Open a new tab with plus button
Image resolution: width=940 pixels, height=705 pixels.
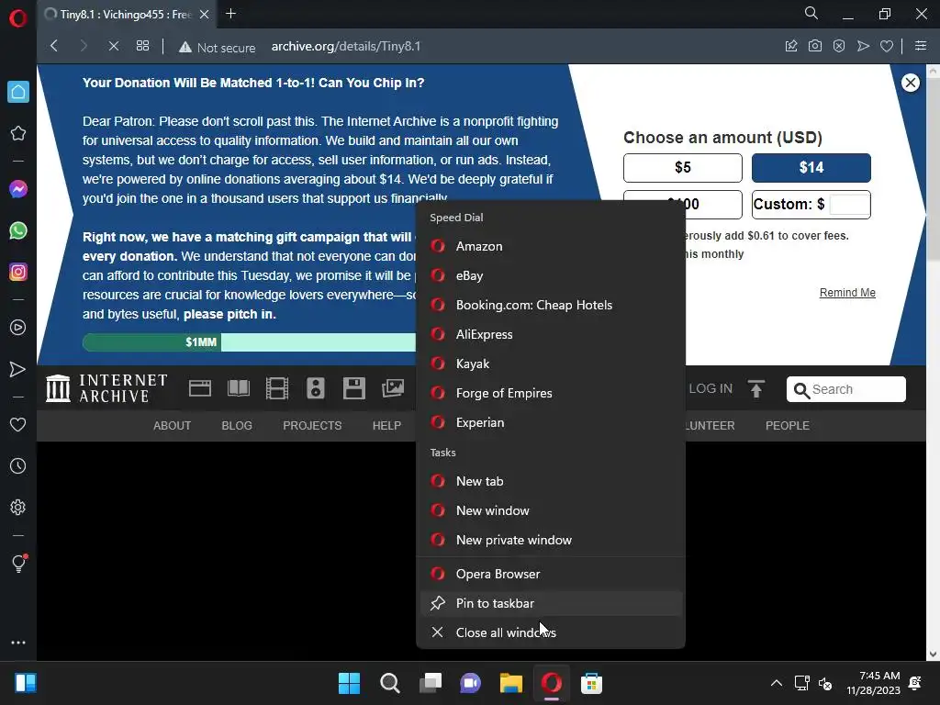(230, 13)
